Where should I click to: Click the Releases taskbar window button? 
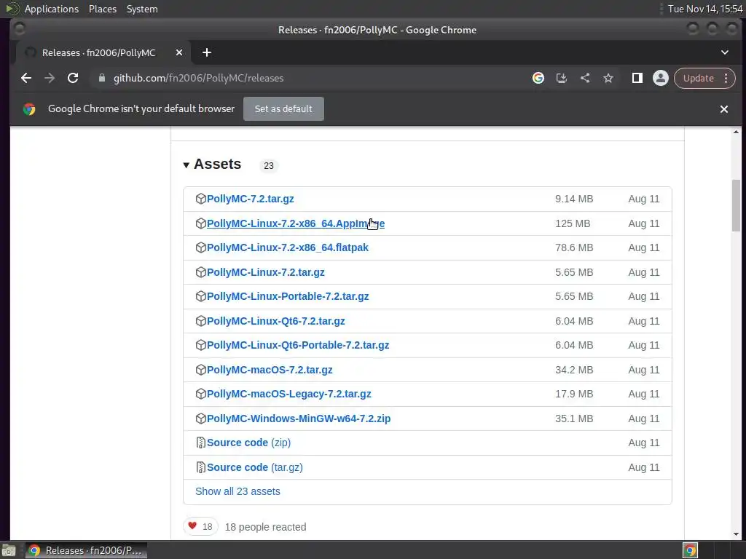coord(86,550)
